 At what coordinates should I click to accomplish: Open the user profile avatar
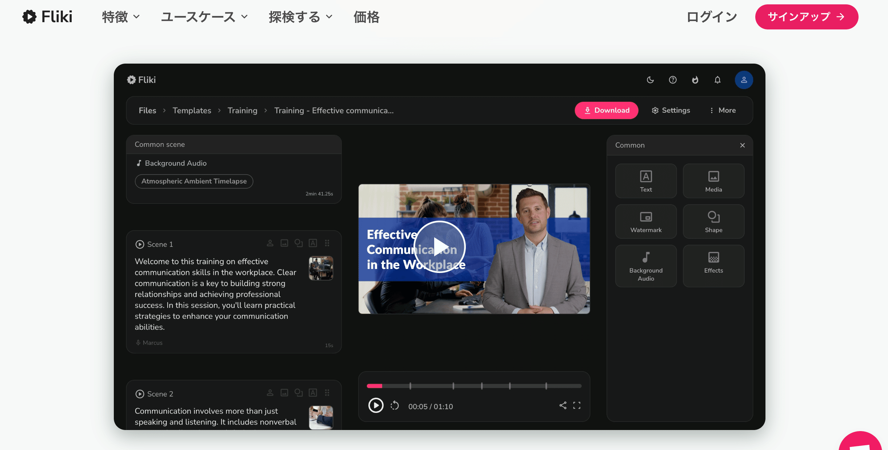point(744,80)
